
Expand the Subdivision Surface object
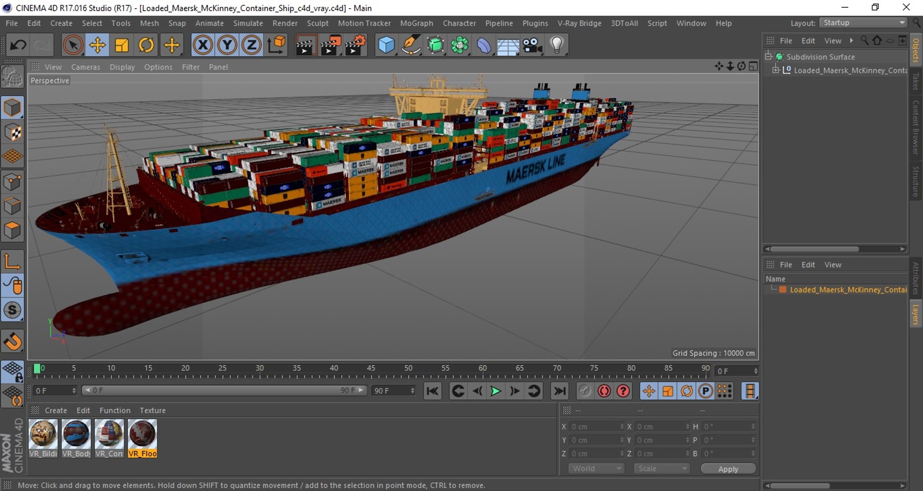pos(768,57)
